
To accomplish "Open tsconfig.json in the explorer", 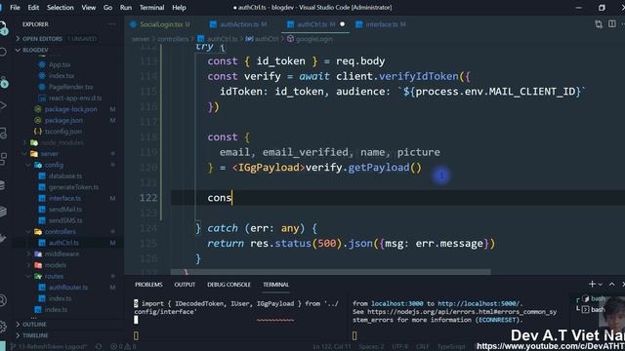I will (x=63, y=132).
